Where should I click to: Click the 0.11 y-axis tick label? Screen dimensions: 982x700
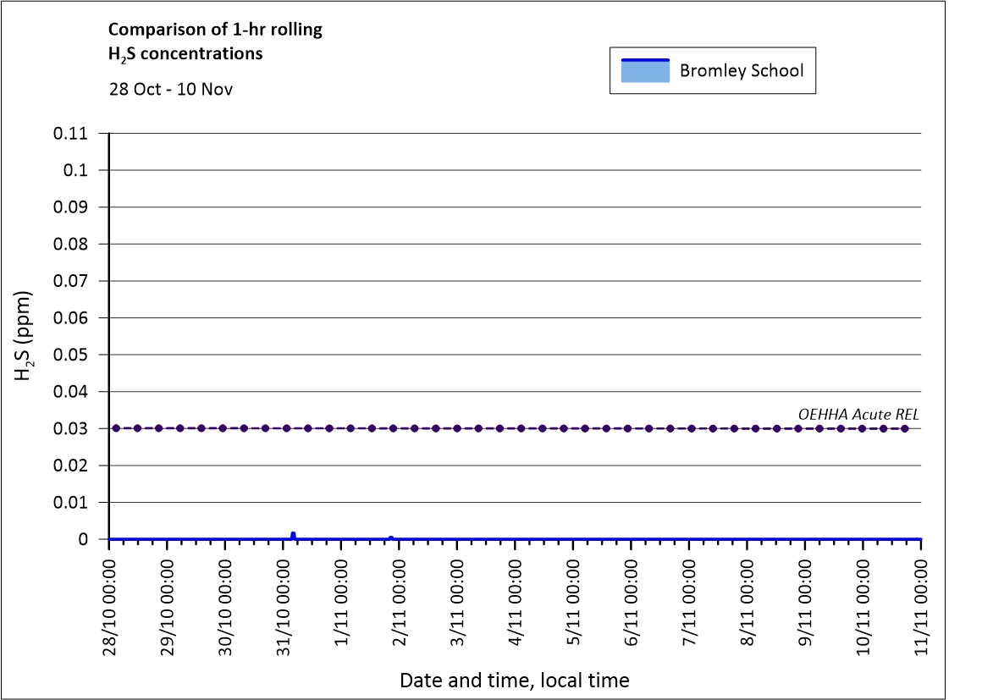click(72, 133)
